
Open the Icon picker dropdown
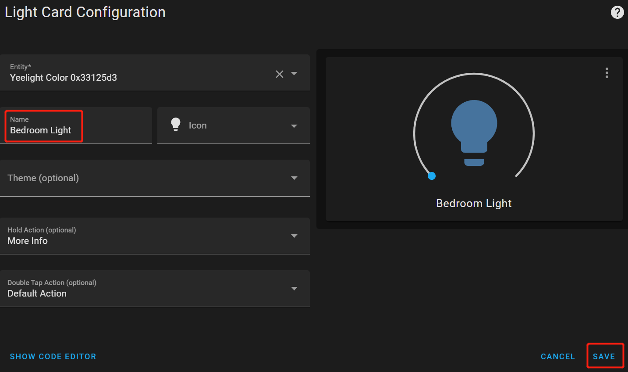tap(294, 126)
